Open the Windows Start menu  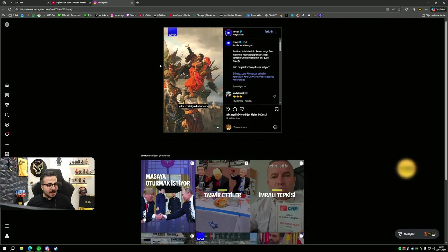coord(4,248)
